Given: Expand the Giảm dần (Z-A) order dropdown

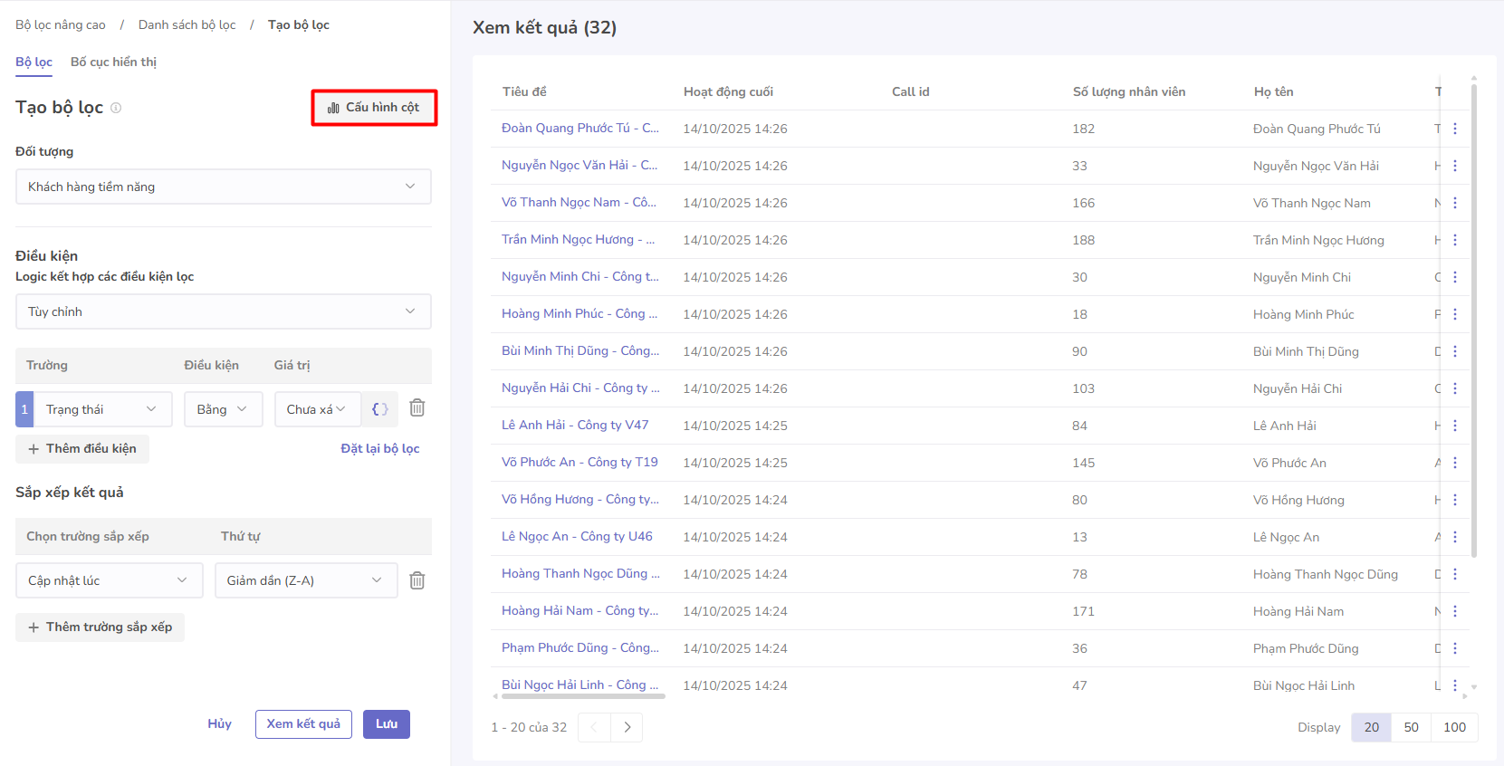Looking at the screenshot, I should [305, 580].
